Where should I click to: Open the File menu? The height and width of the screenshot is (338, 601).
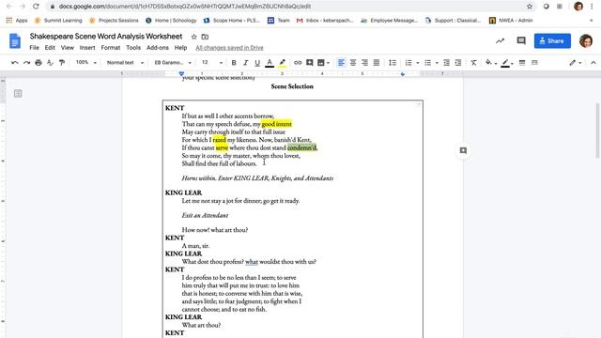(x=34, y=48)
